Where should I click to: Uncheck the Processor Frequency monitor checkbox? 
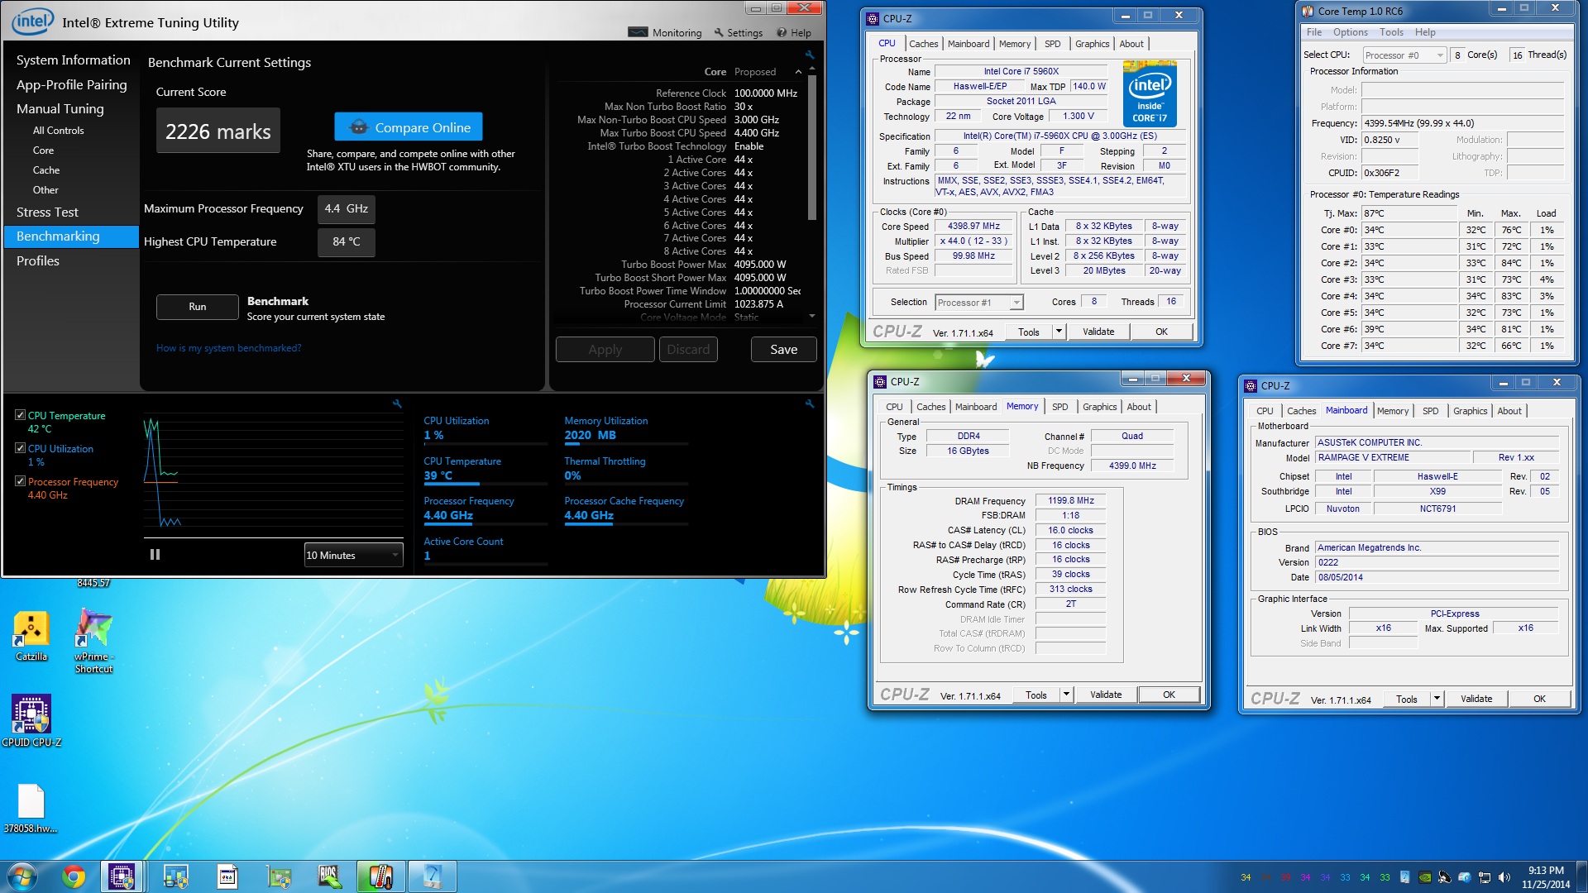click(x=20, y=481)
